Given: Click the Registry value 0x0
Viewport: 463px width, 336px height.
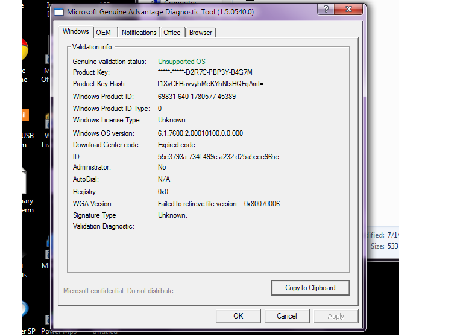Looking at the screenshot, I should 163,192.
